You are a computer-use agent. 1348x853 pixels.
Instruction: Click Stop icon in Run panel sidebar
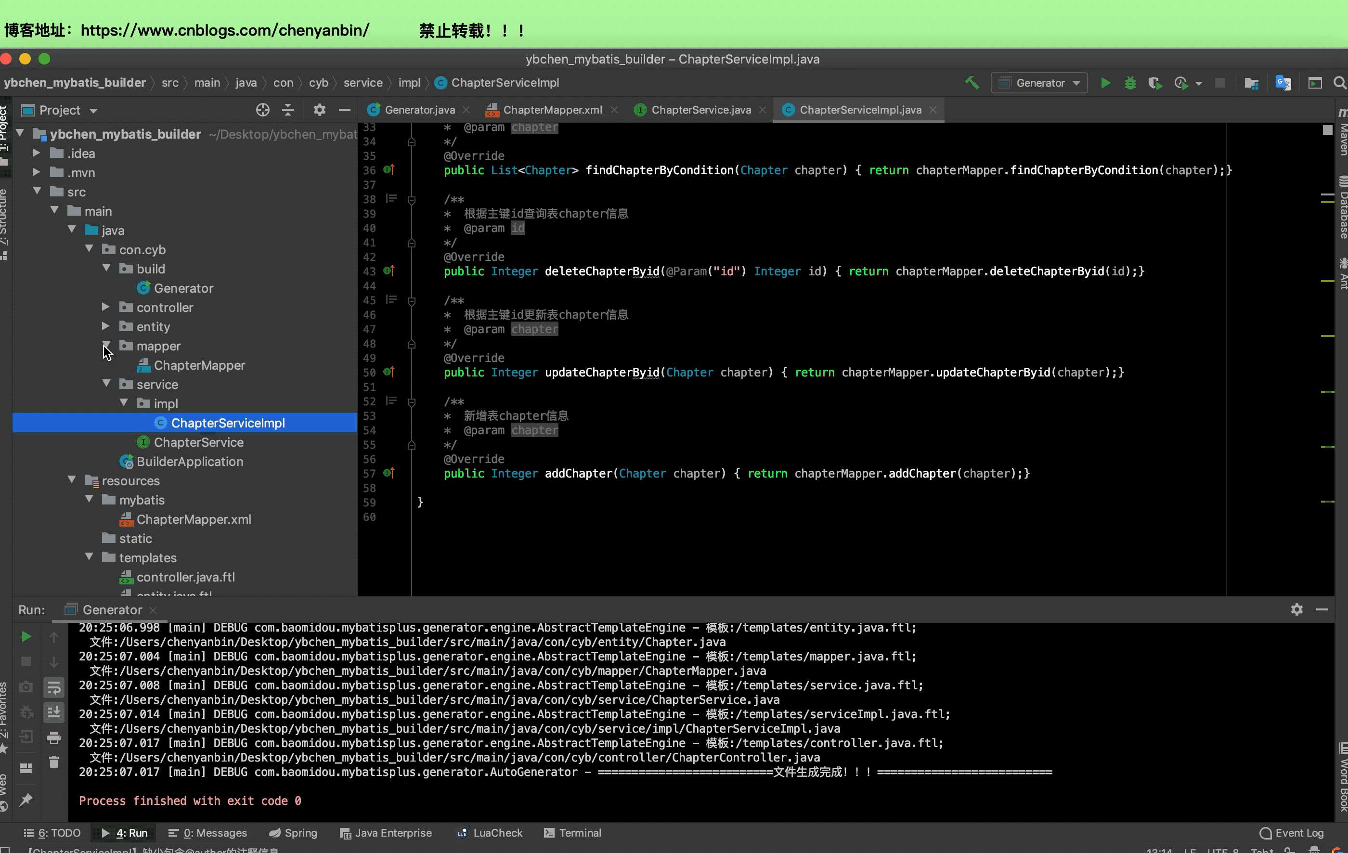pos(26,661)
